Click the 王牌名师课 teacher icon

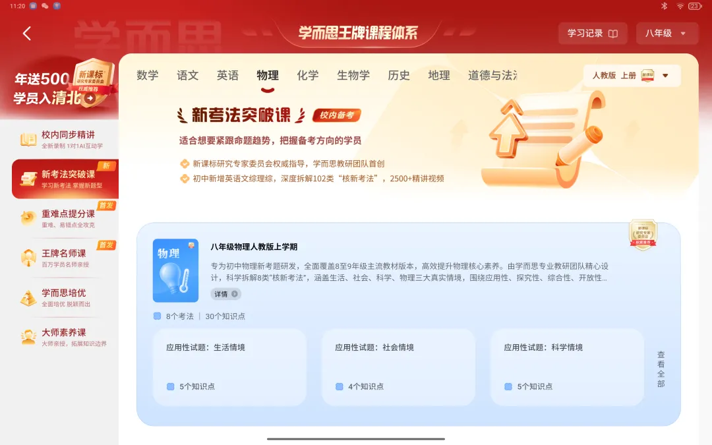[x=28, y=258]
